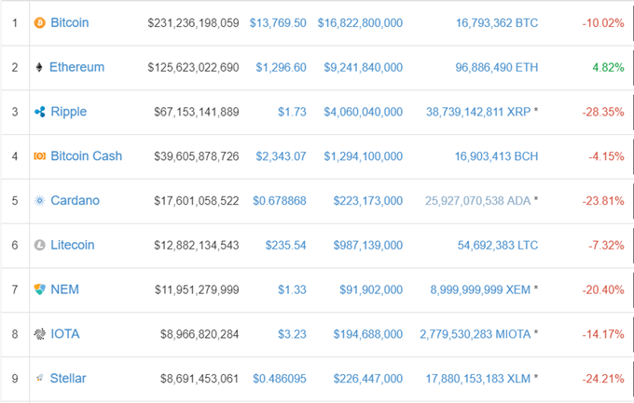Click the Stellar rocket logo icon
Image resolution: width=634 pixels, height=403 pixels.
[x=39, y=379]
